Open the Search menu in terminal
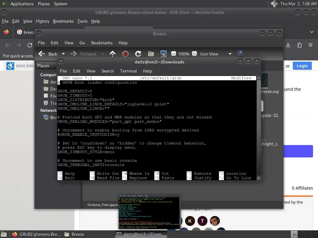The width and height of the screenshot is (318, 238). point(107,71)
